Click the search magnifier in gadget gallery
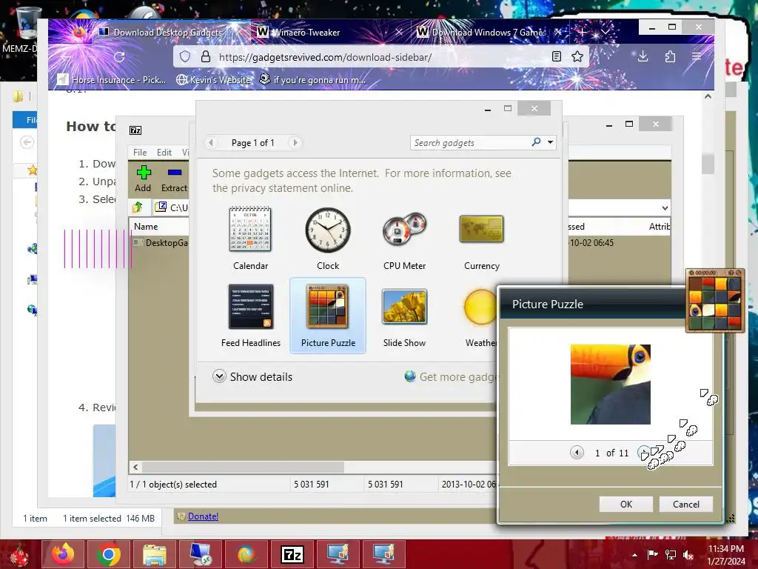Viewport: 758px width, 569px height. [536, 142]
